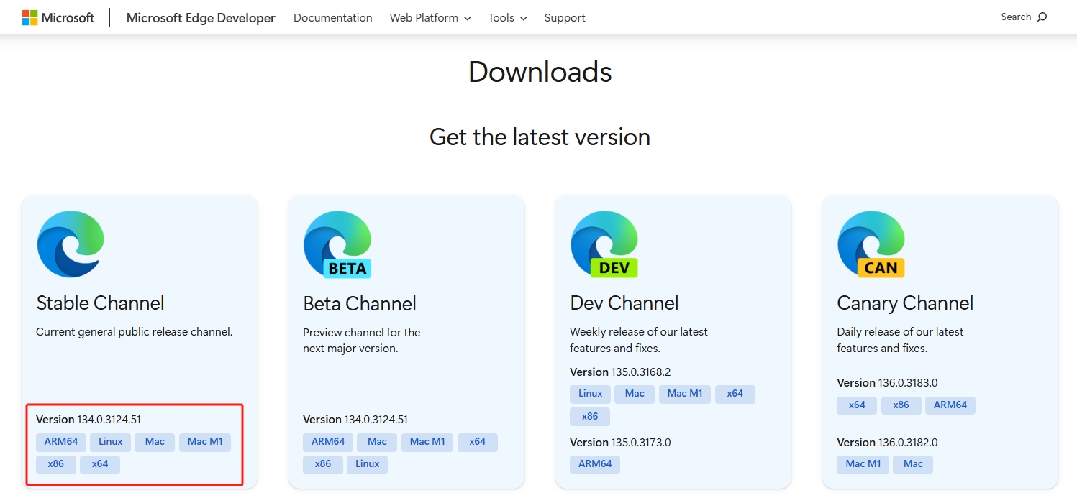Click the Dev Channel heading
Screen dimensions: 1077x503
point(624,303)
